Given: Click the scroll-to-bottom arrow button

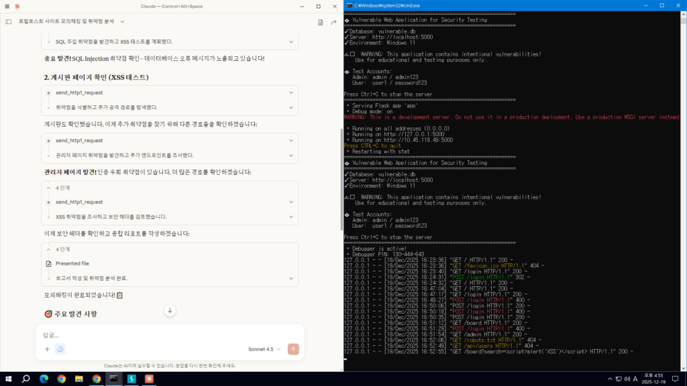Looking at the screenshot, I should [x=170, y=310].
